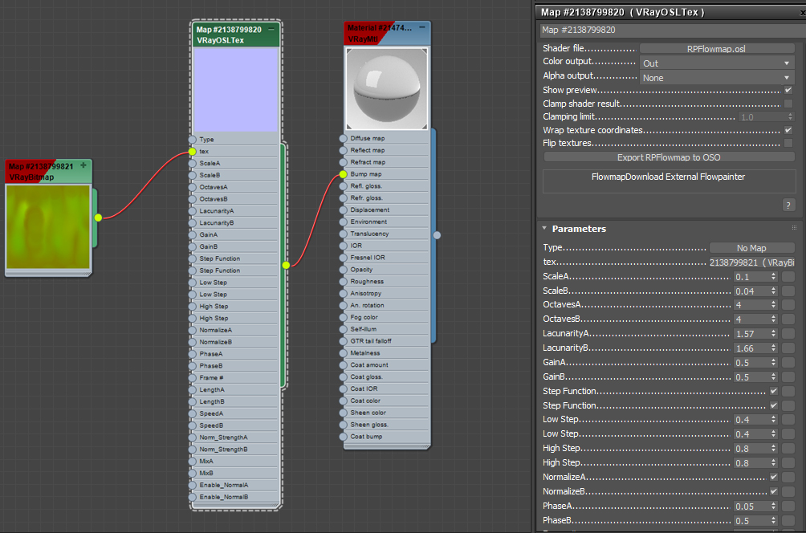Click the Diffuse map socket on VRayMtl
The image size is (806, 533).
pos(344,138)
